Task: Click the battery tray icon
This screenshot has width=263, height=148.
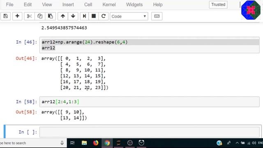Action: 243,143
